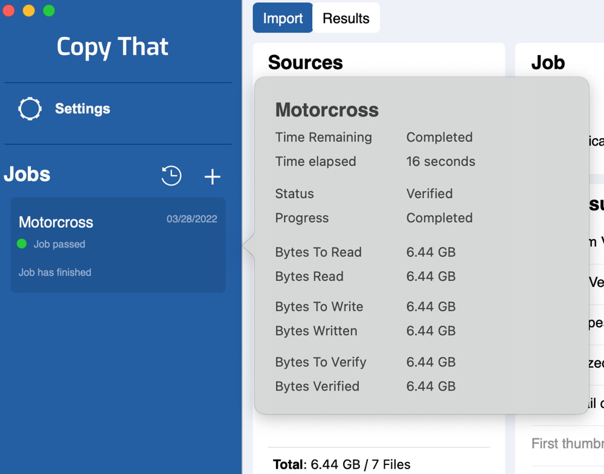Click the Total 6.44 GB / 7 Files text

(x=342, y=464)
